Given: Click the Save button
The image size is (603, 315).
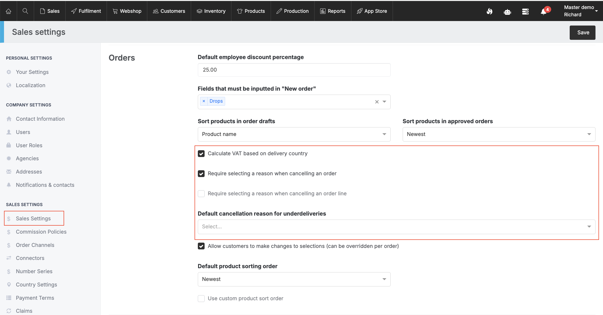Looking at the screenshot, I should [582, 33].
